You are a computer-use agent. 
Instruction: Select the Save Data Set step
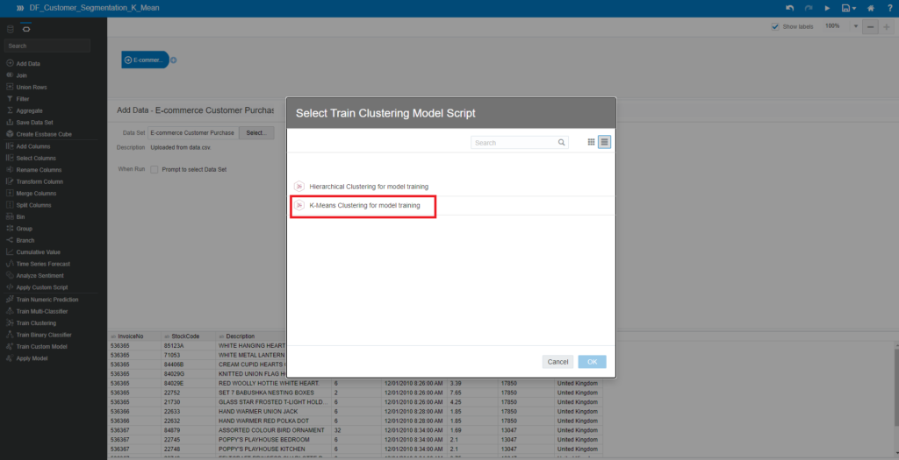34,123
